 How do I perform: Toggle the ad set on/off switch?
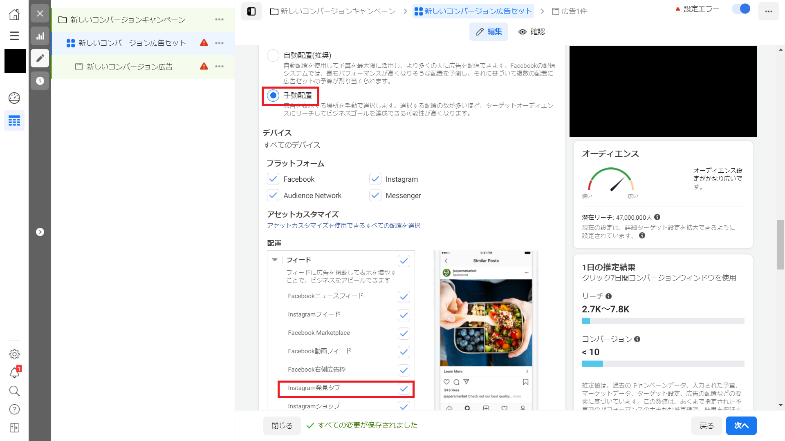(741, 9)
